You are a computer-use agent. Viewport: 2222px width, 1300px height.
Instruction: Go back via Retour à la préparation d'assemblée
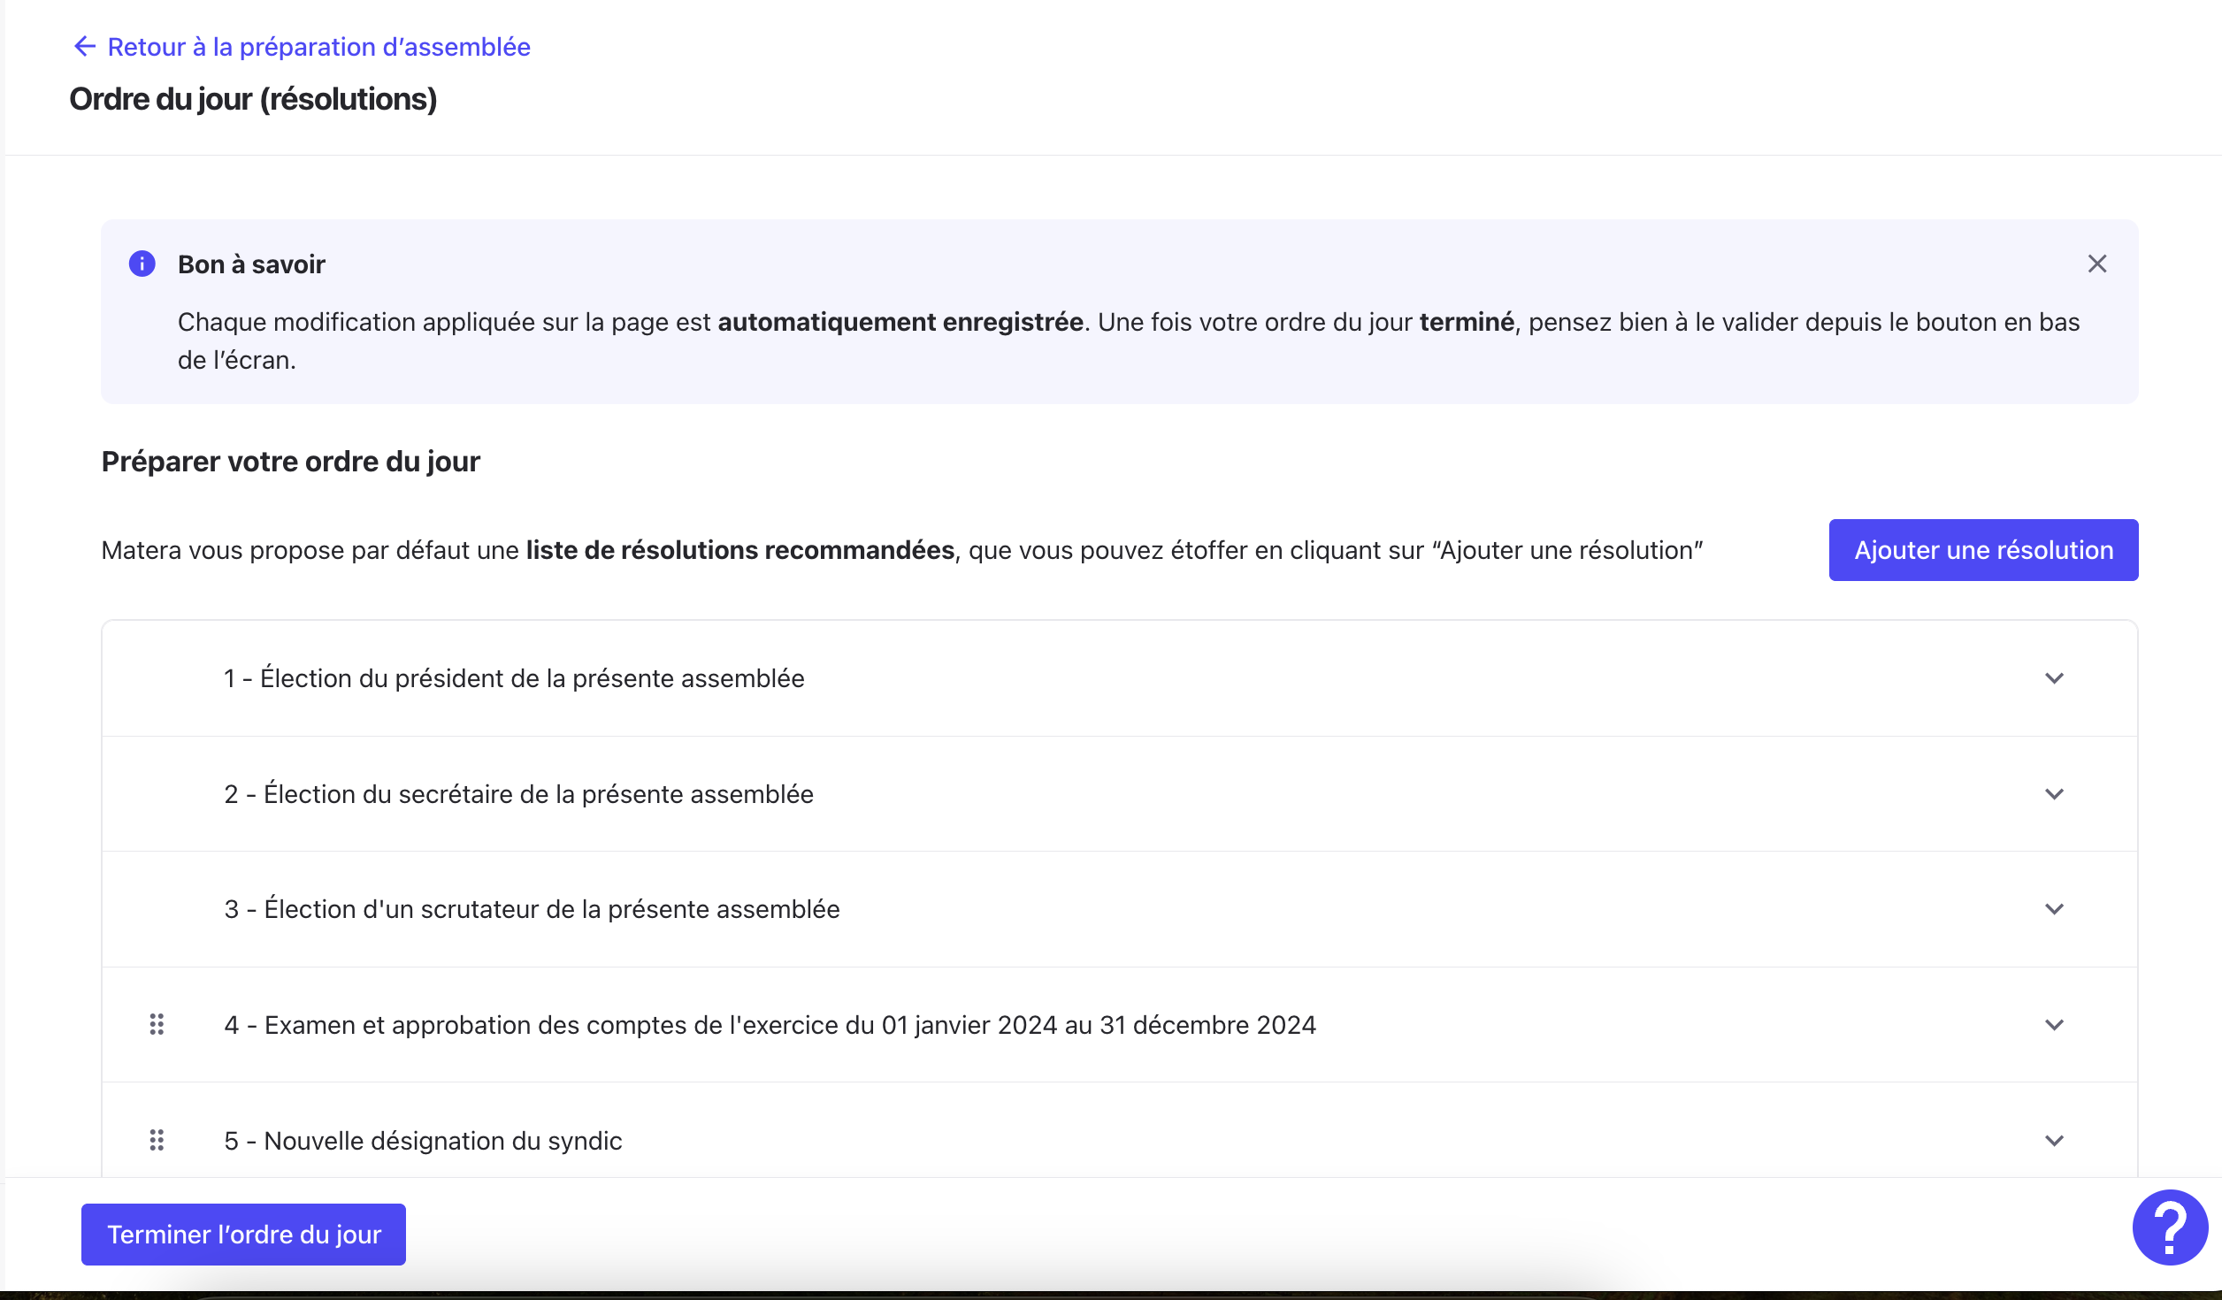(318, 47)
